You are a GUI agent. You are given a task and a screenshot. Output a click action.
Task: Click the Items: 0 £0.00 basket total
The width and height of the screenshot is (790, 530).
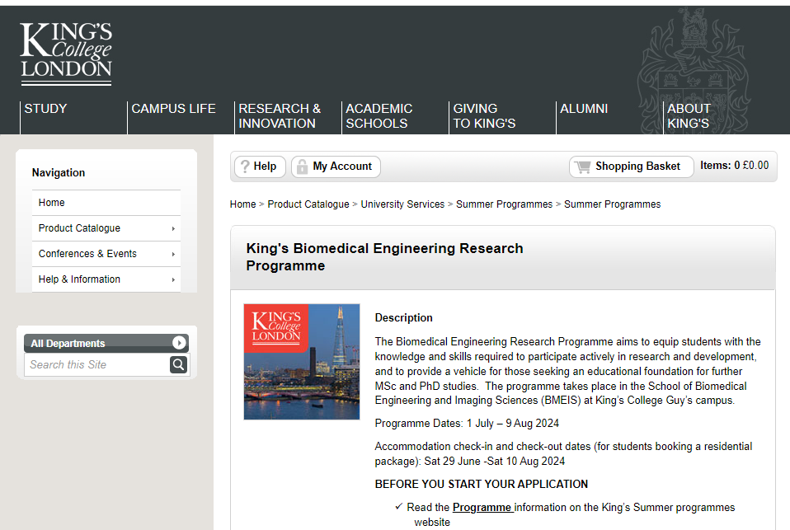pos(734,165)
